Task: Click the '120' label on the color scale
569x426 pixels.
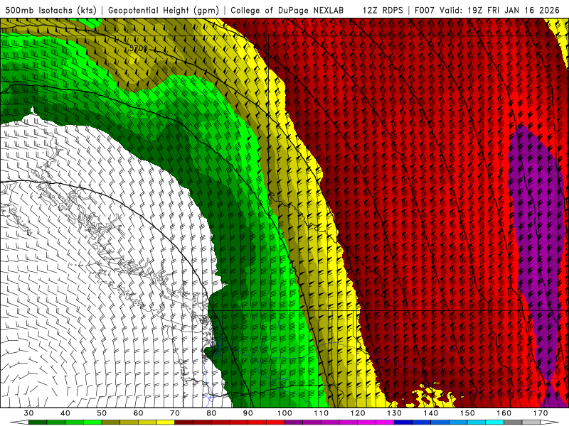Action: click(x=358, y=413)
